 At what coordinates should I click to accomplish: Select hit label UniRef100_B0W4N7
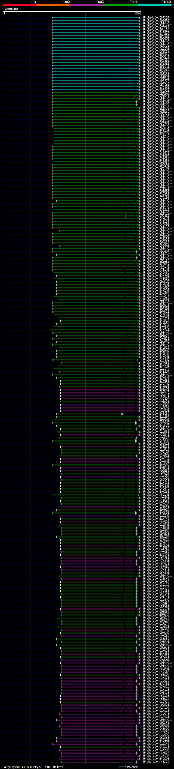tap(156, 327)
